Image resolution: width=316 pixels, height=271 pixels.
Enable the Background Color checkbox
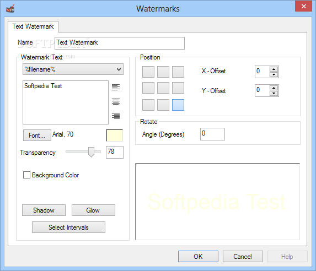26,175
